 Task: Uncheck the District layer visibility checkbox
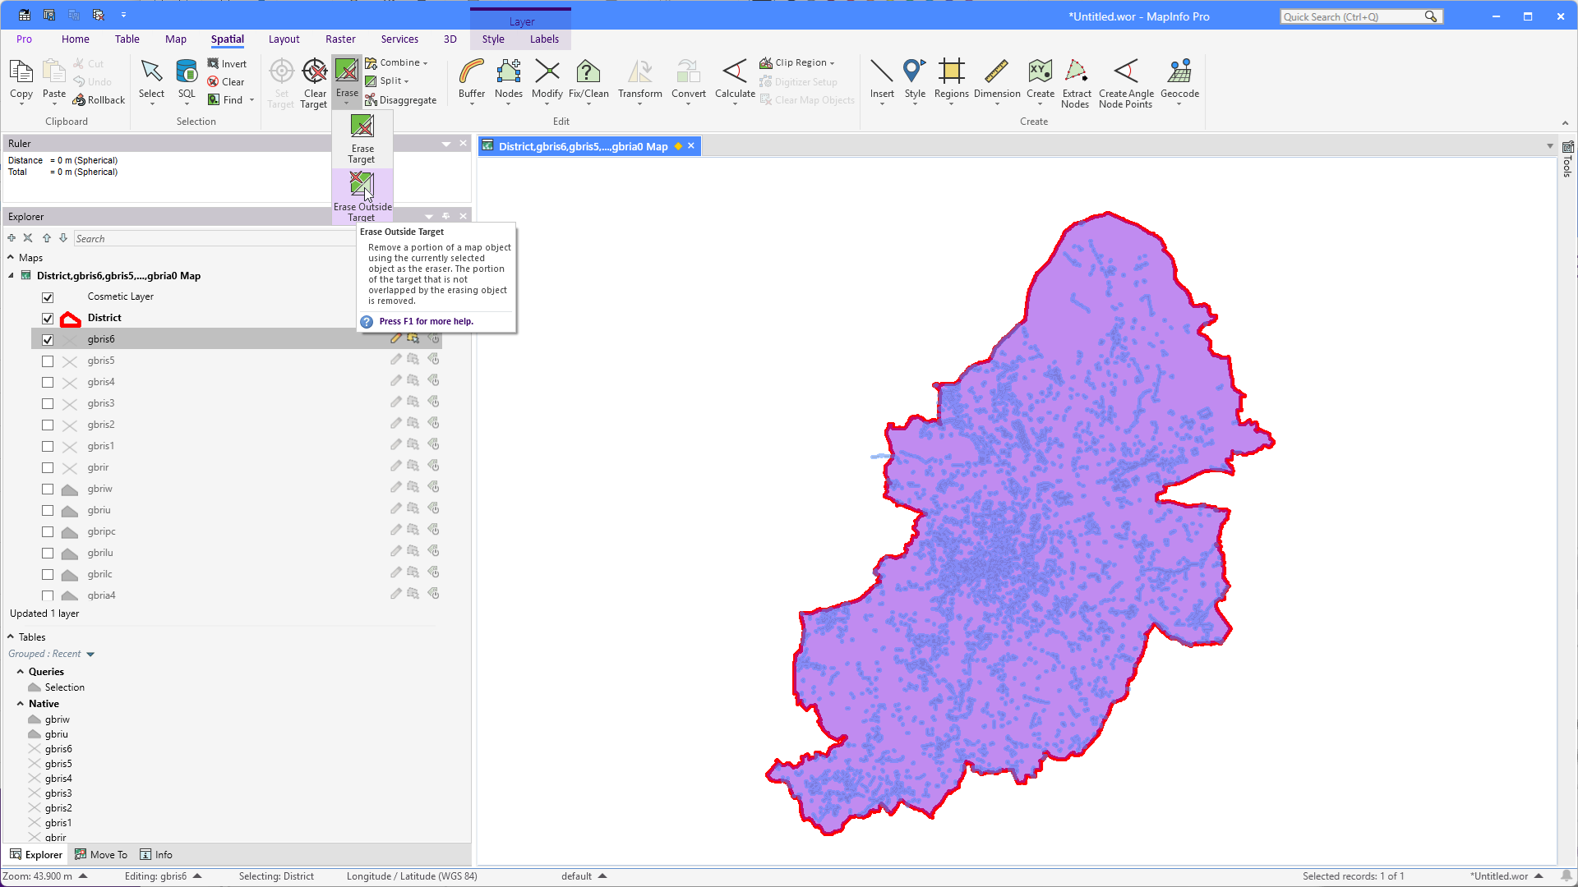[x=48, y=319]
